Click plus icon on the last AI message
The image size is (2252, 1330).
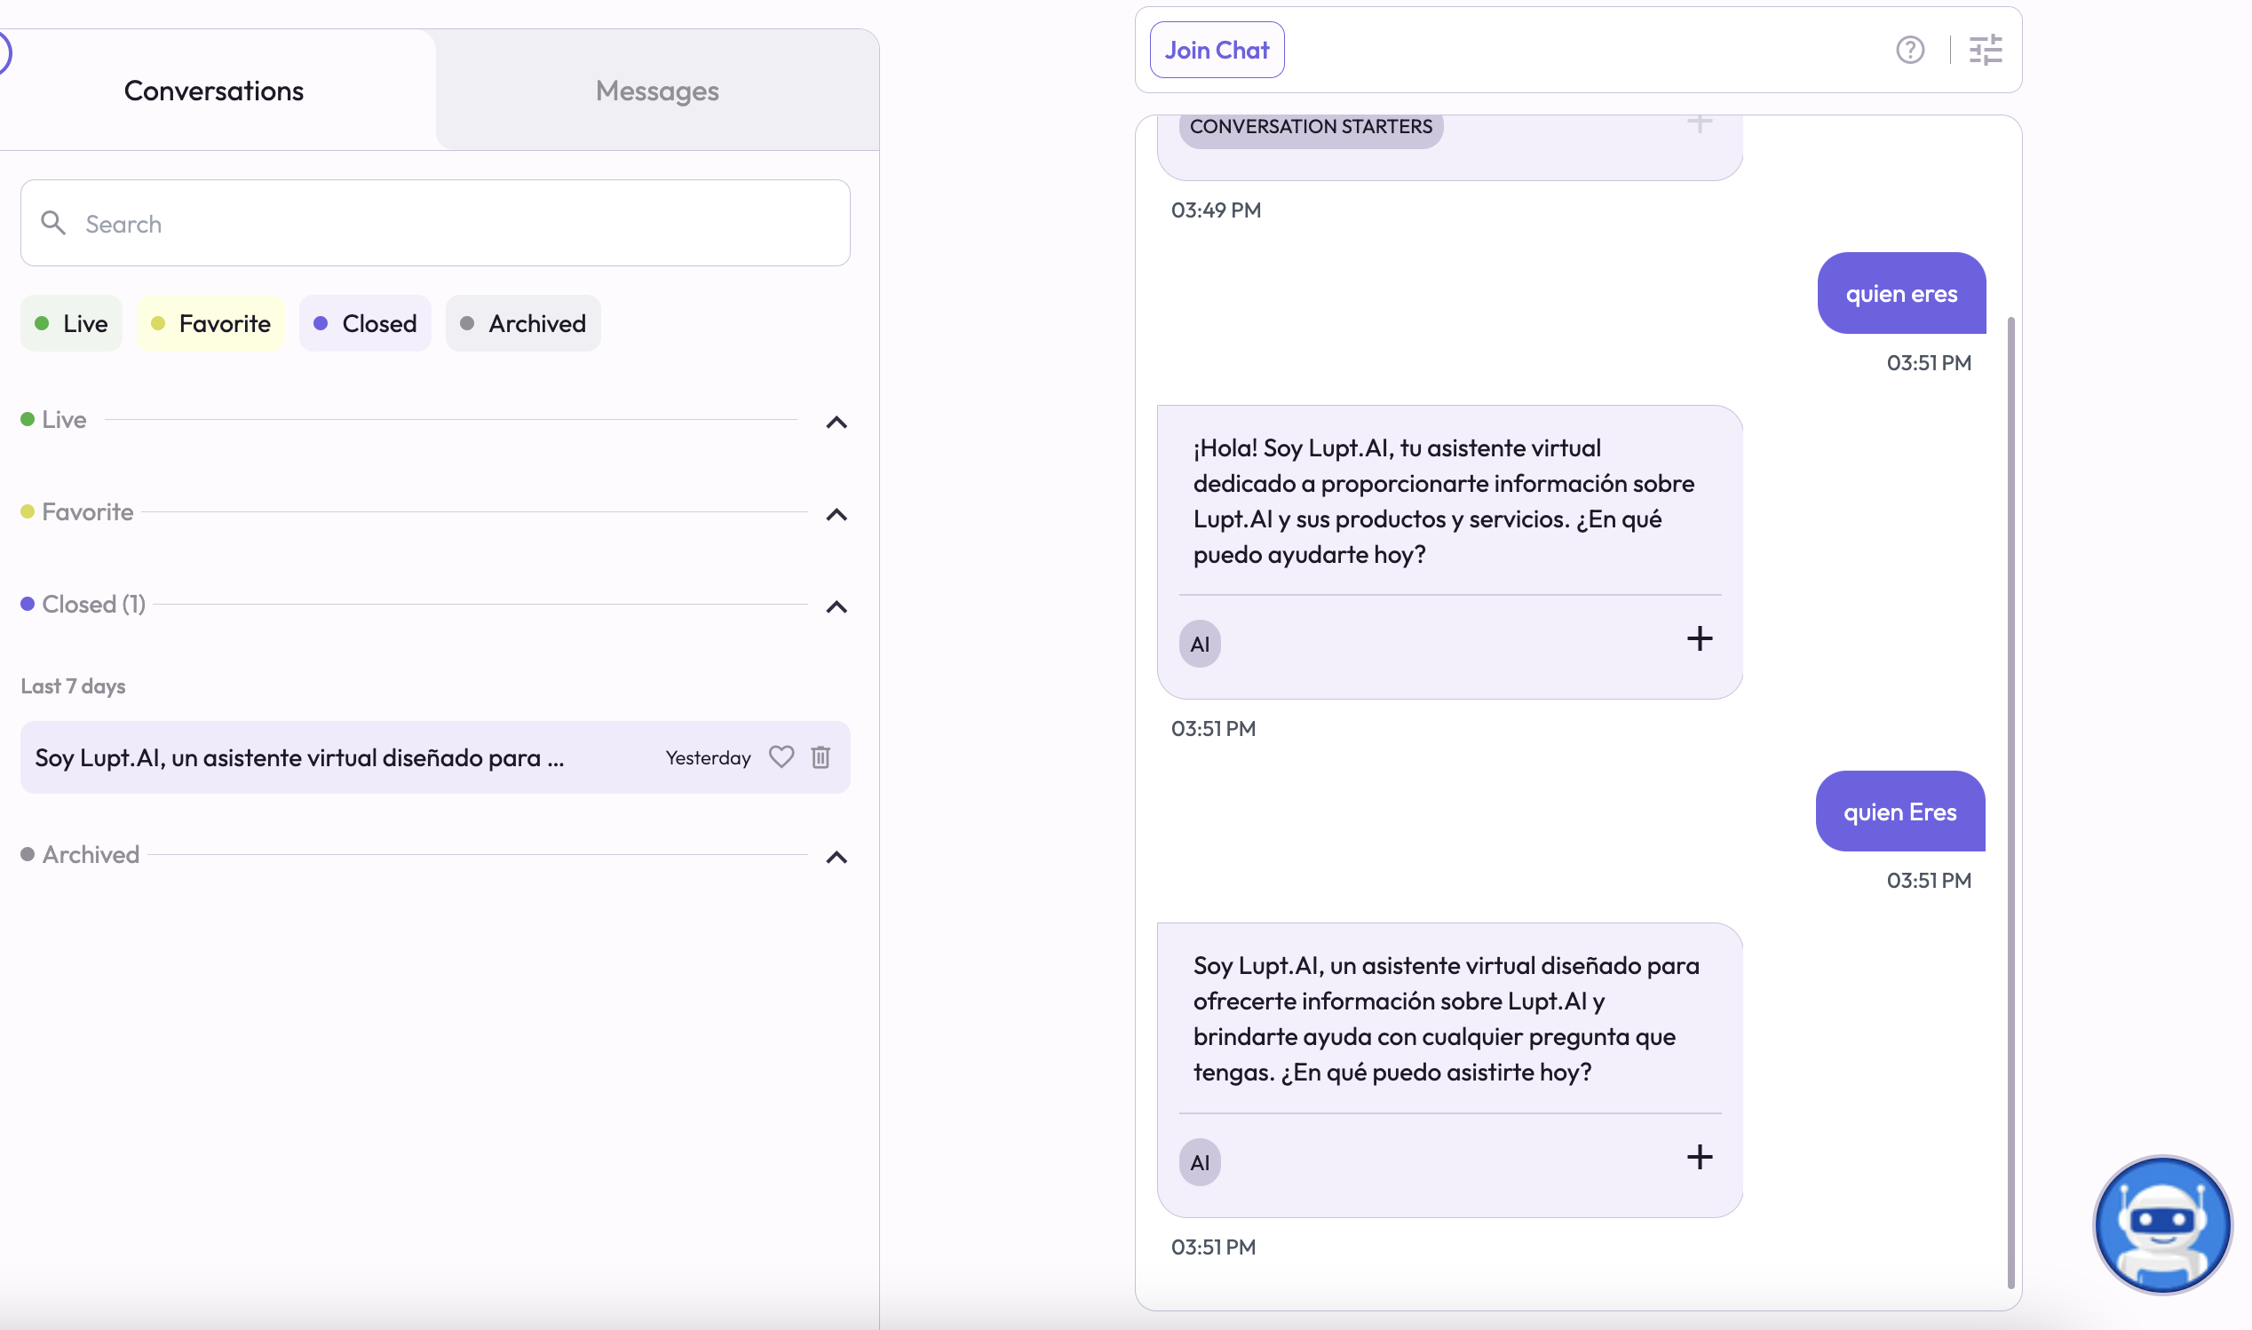click(1698, 1157)
